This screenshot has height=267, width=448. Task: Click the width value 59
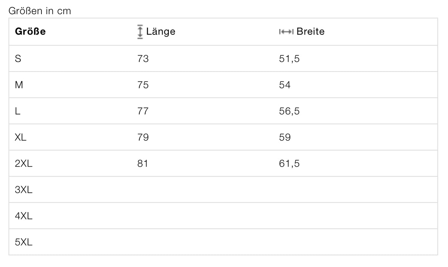click(x=285, y=137)
